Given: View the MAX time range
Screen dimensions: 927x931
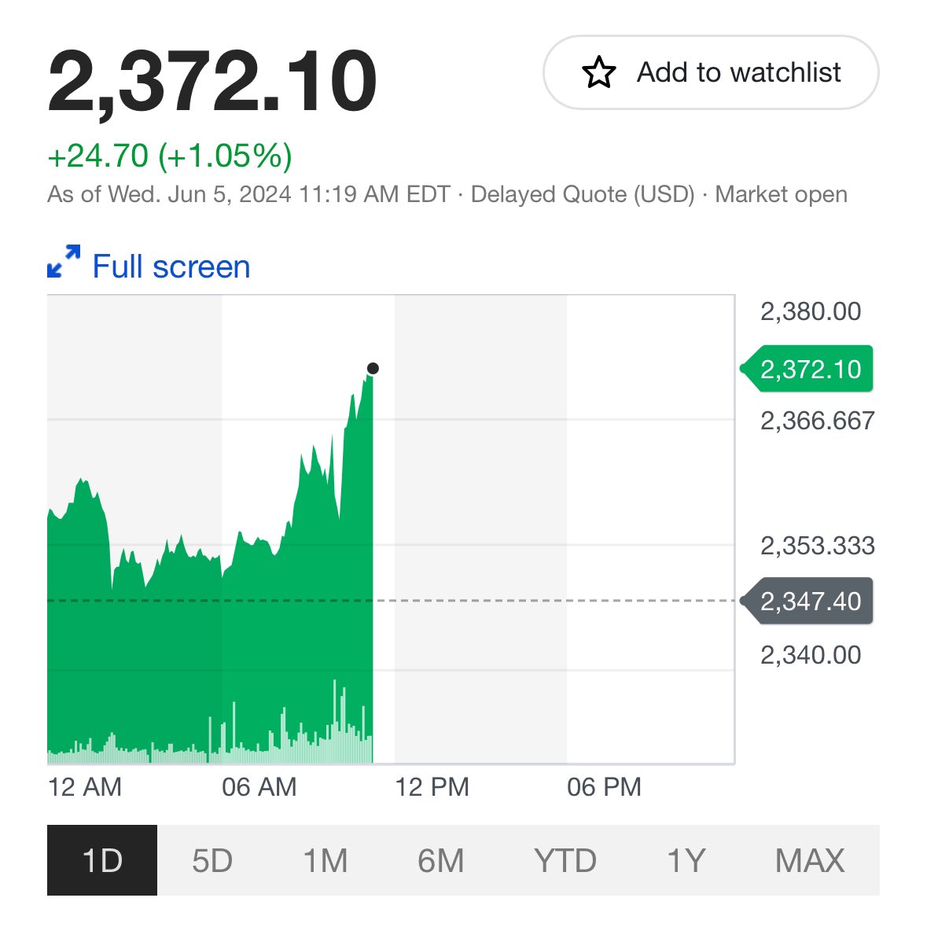Looking at the screenshot, I should tap(809, 859).
